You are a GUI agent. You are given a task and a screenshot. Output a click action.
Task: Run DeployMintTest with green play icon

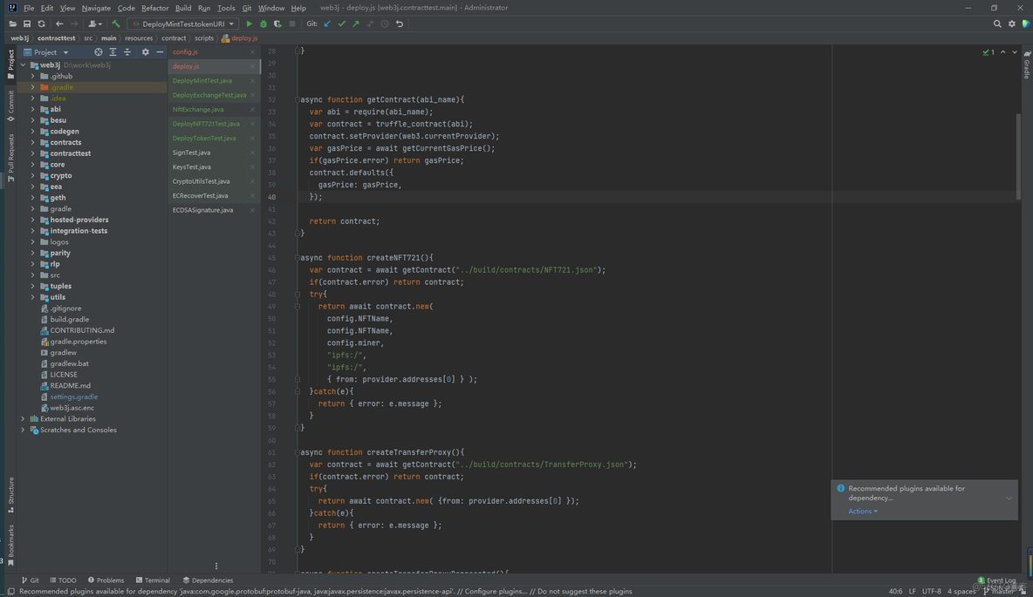(249, 24)
